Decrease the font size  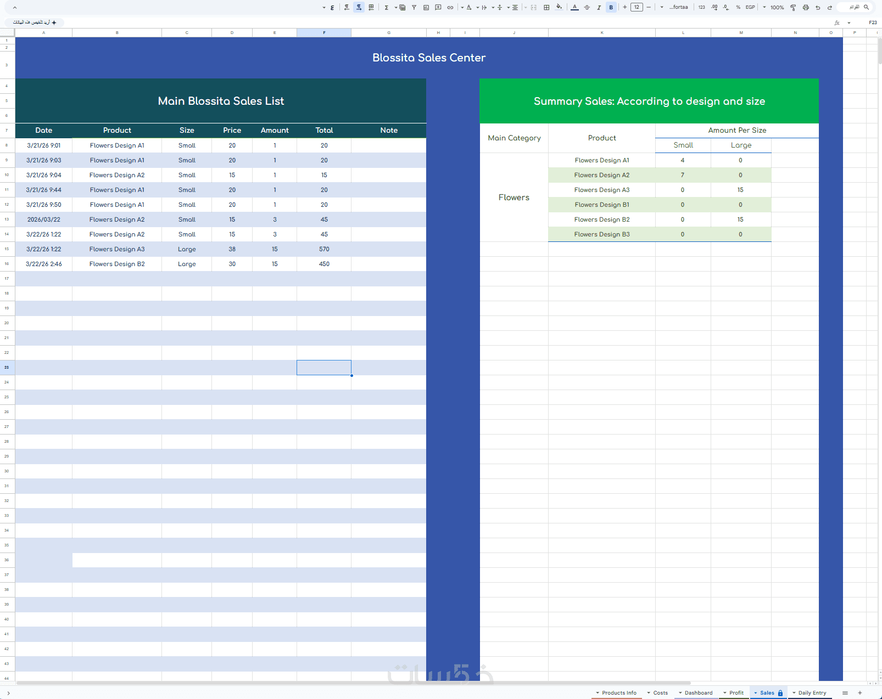coord(649,7)
